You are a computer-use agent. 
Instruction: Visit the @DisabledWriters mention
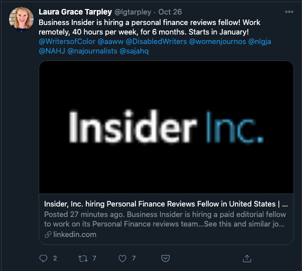(156, 41)
